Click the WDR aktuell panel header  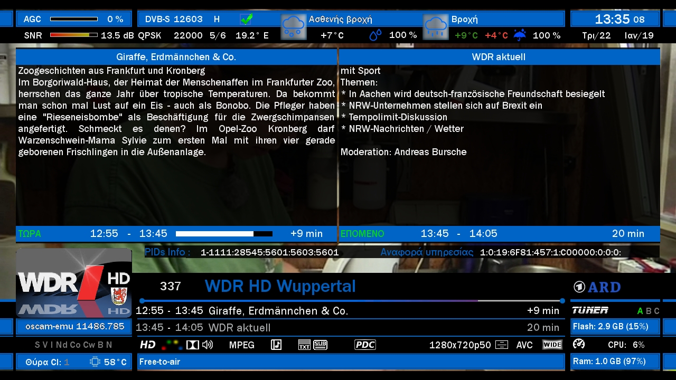[499, 57]
